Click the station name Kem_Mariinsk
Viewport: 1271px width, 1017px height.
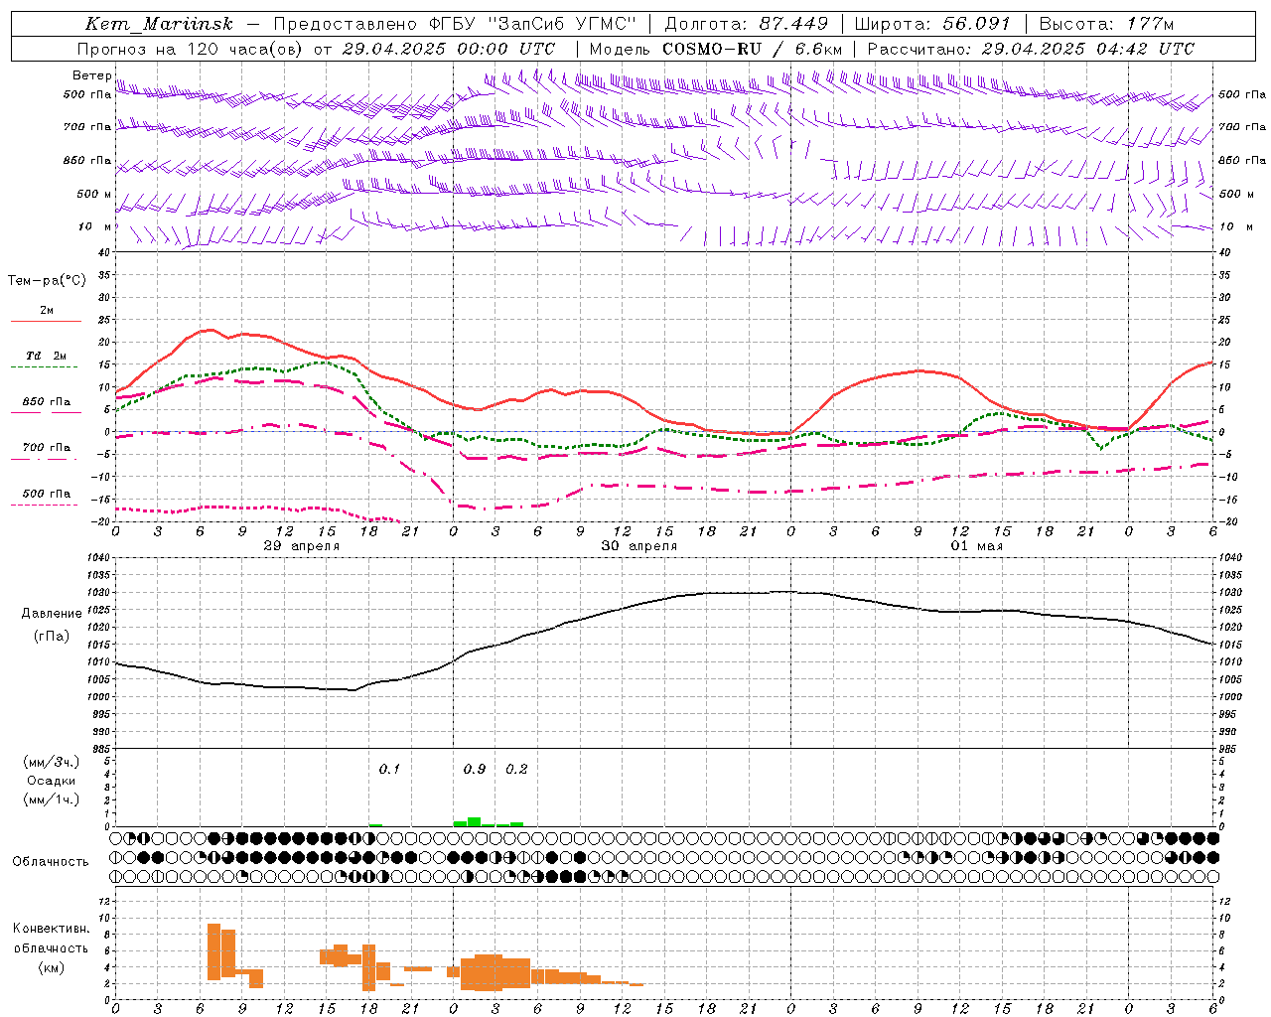click(159, 24)
